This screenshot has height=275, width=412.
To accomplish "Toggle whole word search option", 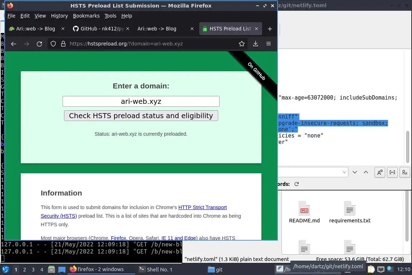I will pyautogui.click(x=392, y=172).
